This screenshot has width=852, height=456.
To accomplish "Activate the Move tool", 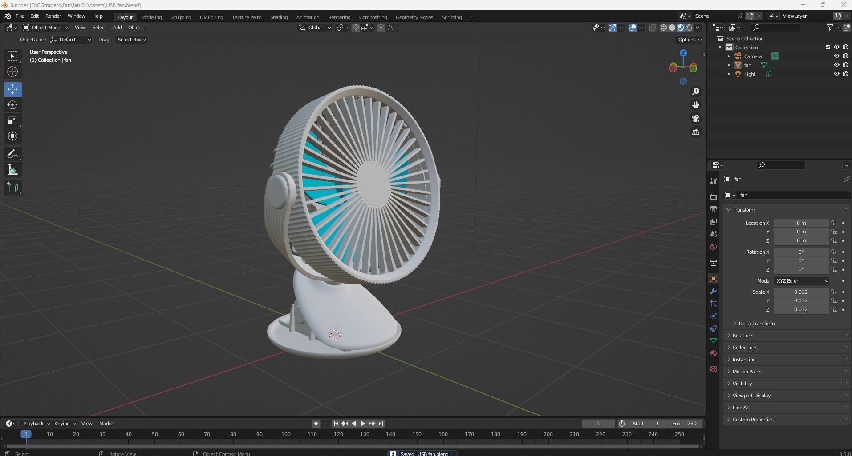I will click(12, 89).
